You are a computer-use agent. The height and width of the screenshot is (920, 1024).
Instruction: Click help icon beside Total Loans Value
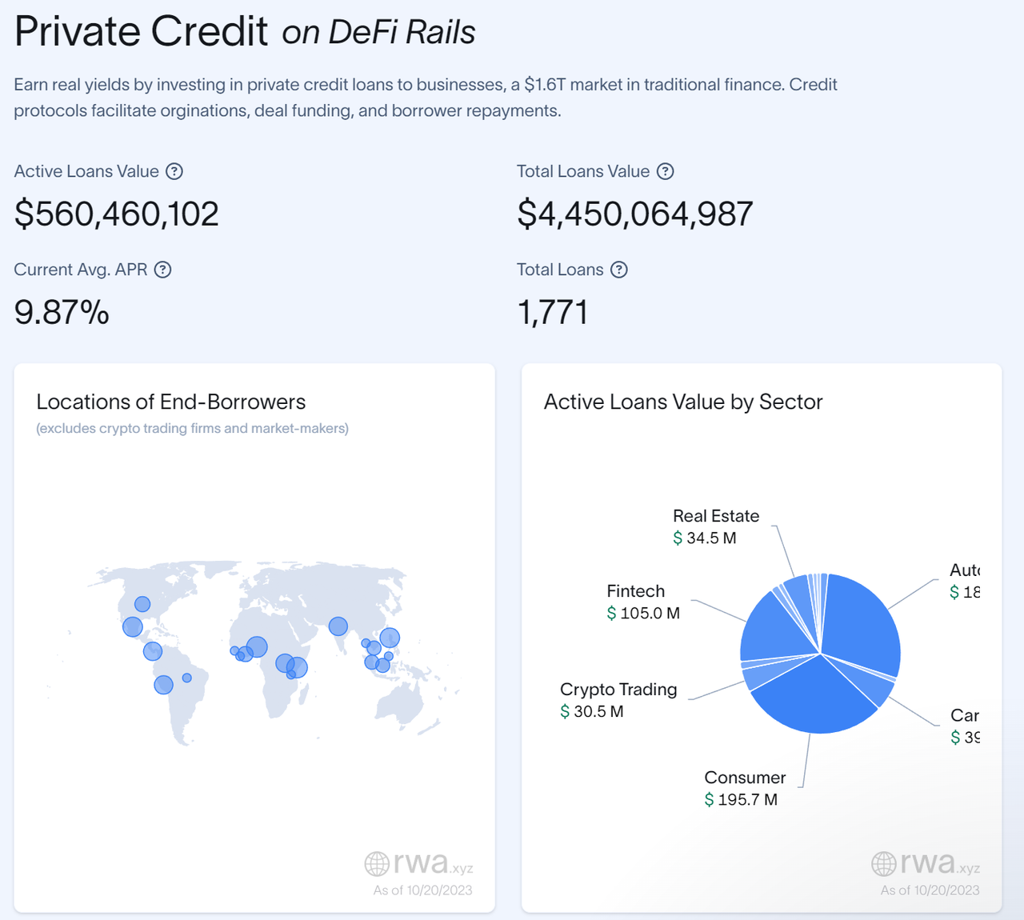coord(665,171)
